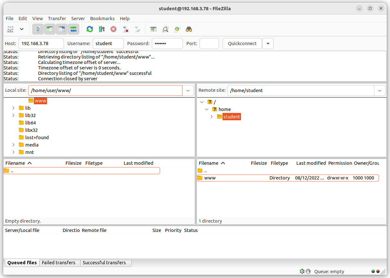Toggle the transfer queue pane
The width and height of the screenshot is (390, 278).
[74, 29]
